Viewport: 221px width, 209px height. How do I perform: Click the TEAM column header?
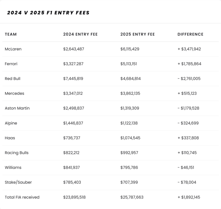tap(11, 34)
